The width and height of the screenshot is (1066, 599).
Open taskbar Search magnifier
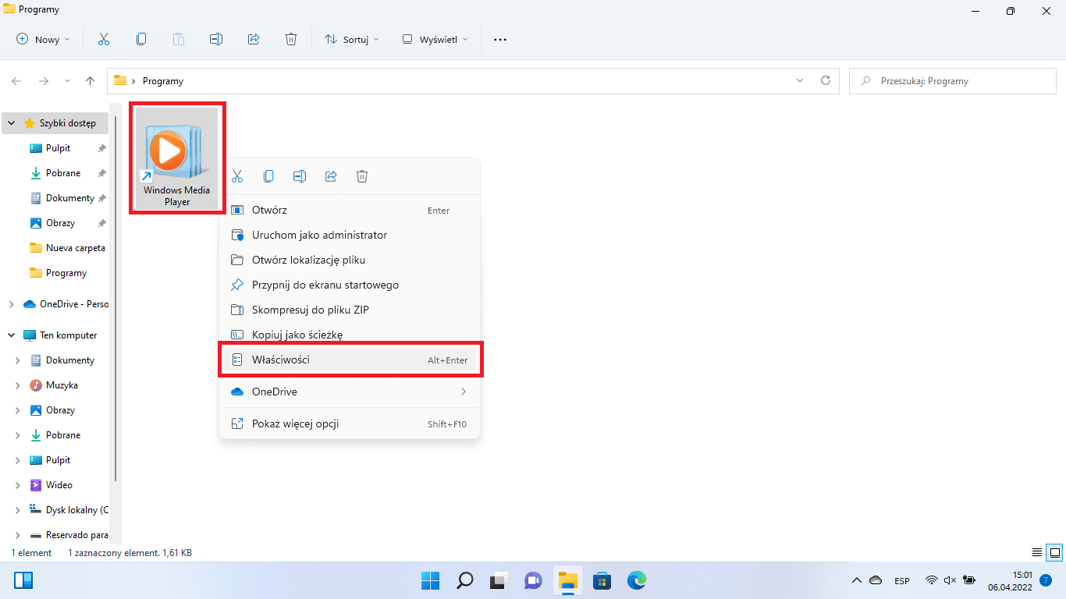click(x=465, y=580)
